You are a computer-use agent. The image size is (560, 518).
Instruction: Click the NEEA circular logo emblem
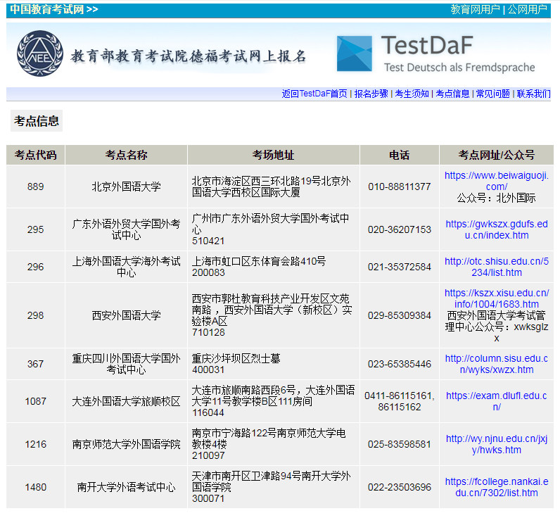coord(40,53)
